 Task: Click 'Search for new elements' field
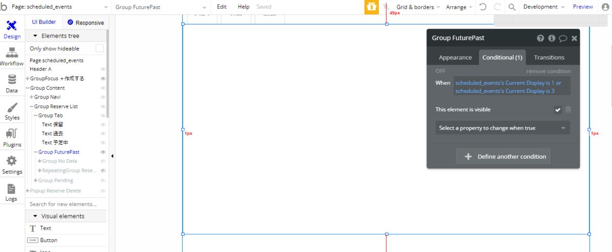click(x=66, y=204)
